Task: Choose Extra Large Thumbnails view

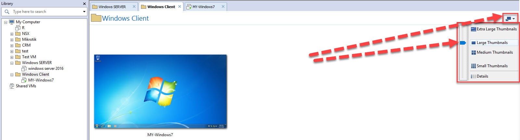Action: click(494, 29)
